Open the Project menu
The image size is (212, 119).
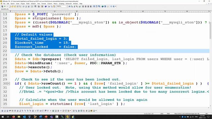(x=23, y=4)
